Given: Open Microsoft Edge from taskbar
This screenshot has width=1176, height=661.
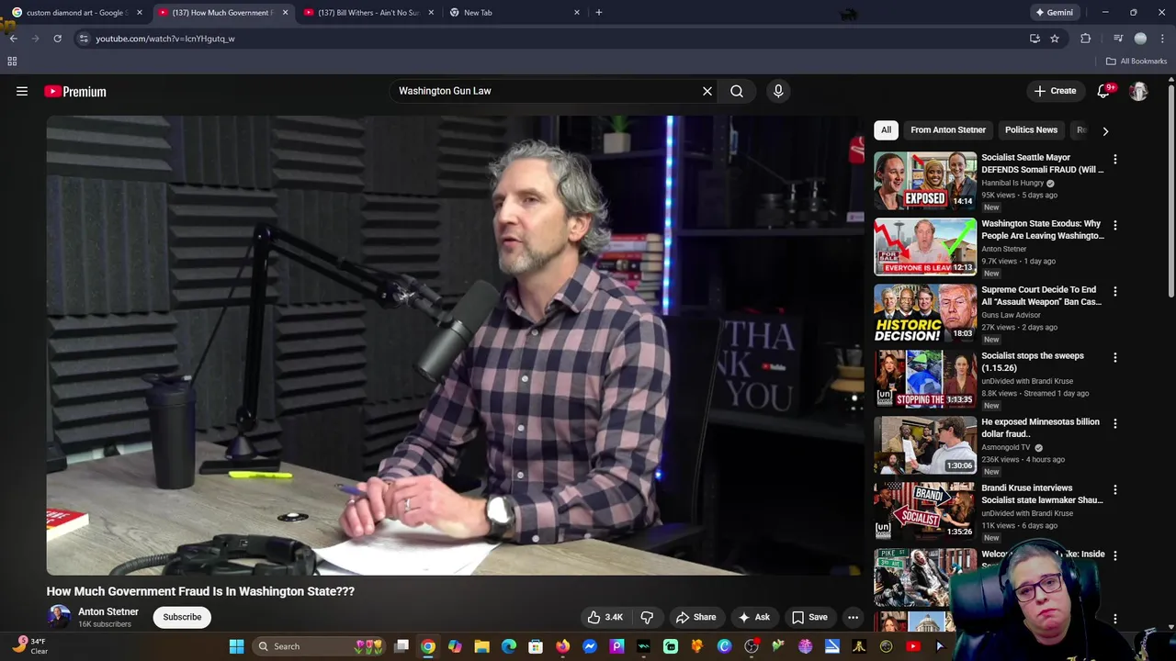Looking at the screenshot, I should pyautogui.click(x=509, y=646).
